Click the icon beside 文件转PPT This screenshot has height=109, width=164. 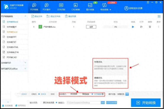click(4, 37)
